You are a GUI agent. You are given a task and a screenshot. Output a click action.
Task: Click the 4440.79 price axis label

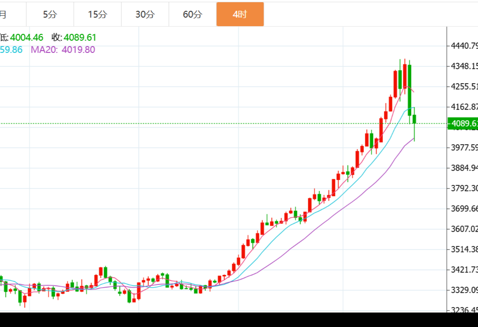(x=464, y=46)
